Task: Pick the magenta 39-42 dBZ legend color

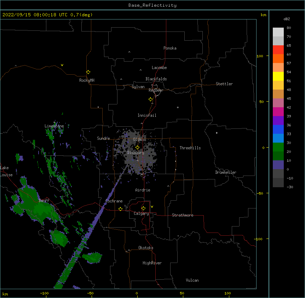Action: pos(278,111)
